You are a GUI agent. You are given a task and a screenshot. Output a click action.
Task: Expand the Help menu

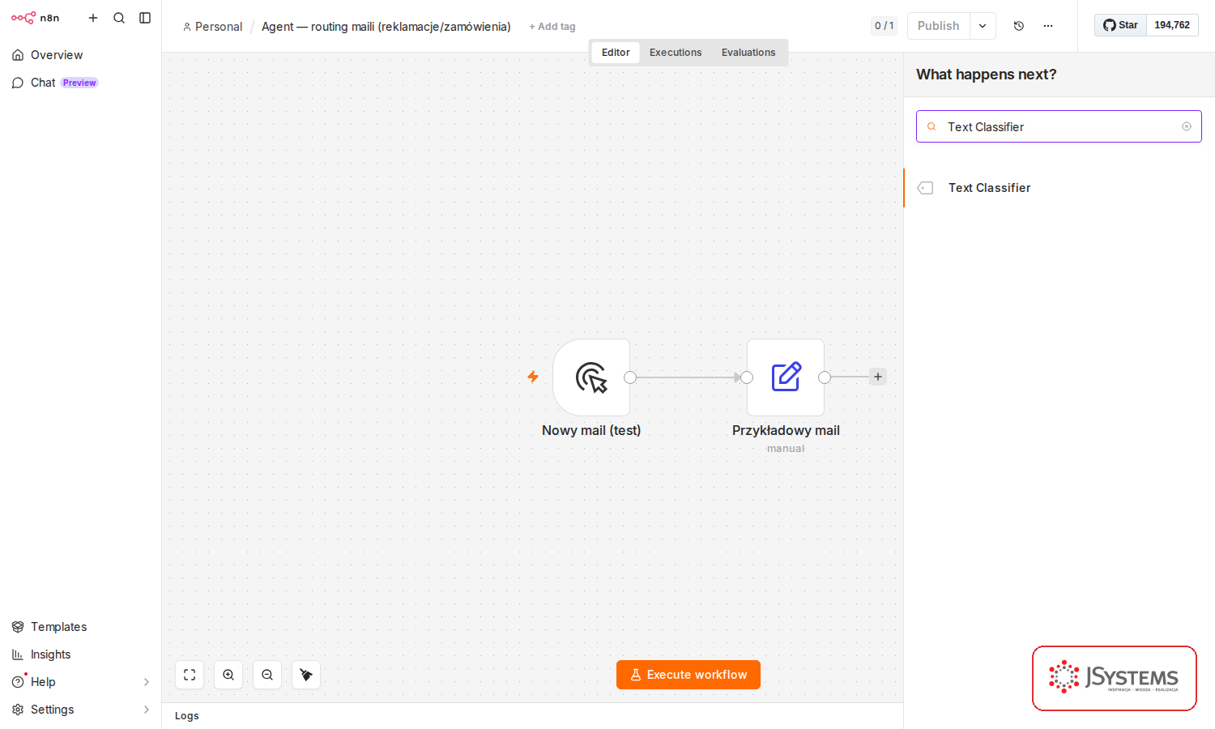[80, 682]
